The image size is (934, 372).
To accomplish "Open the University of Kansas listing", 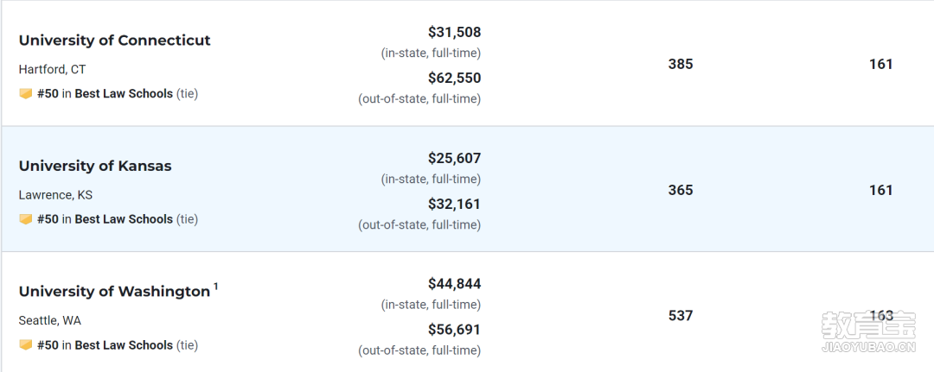I will [x=95, y=167].
